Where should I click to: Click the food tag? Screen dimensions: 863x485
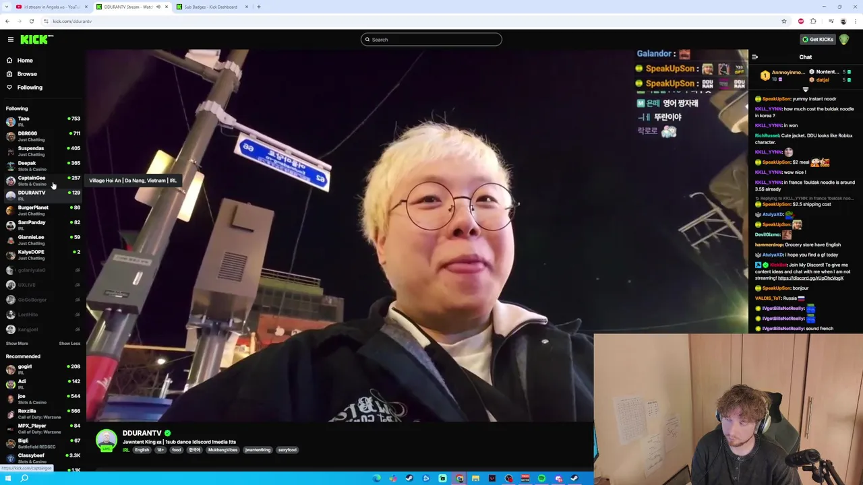pos(176,450)
